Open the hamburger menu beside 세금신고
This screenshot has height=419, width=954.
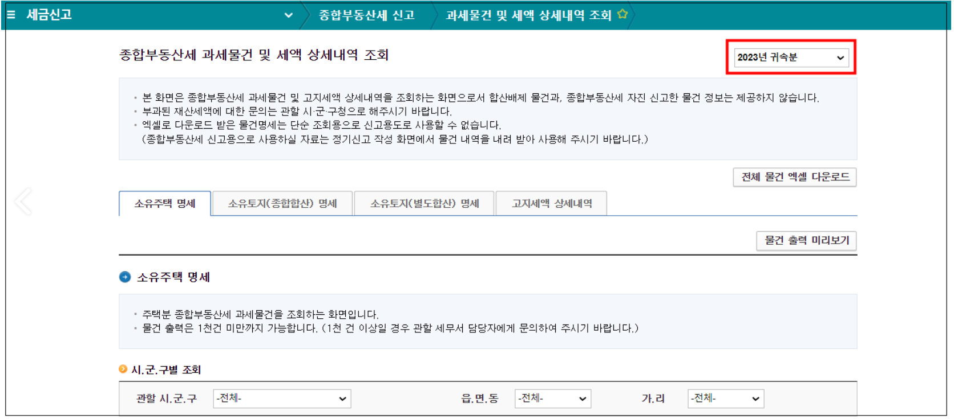tap(11, 15)
